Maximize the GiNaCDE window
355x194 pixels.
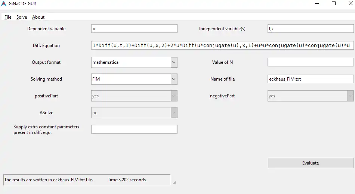[334, 3]
